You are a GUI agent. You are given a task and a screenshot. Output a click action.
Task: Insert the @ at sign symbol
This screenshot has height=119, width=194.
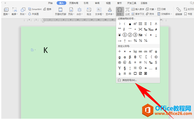pyautogui.click(x=125, y=63)
